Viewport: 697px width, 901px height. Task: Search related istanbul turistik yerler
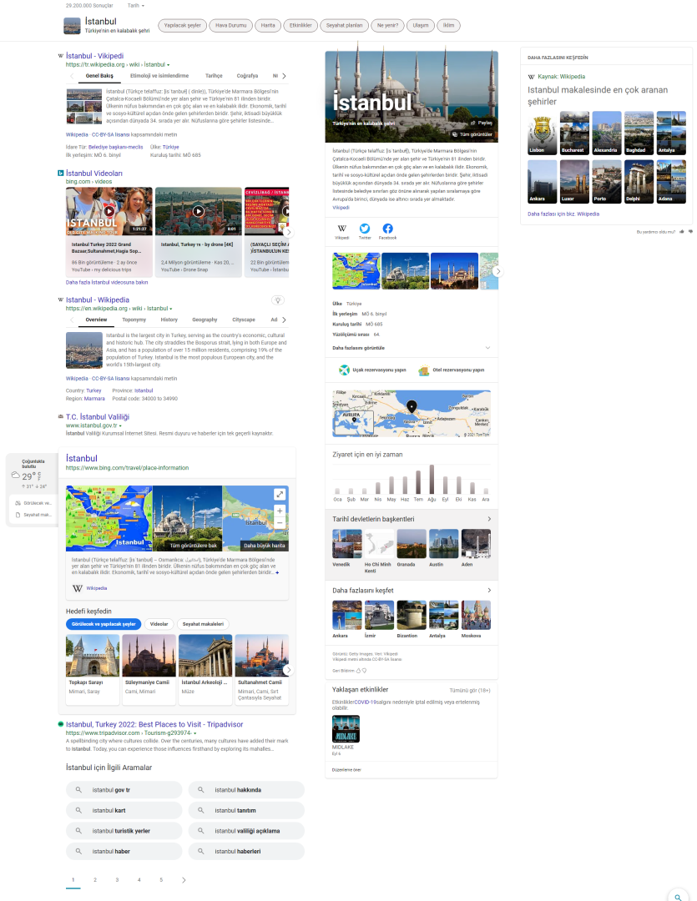click(x=124, y=831)
